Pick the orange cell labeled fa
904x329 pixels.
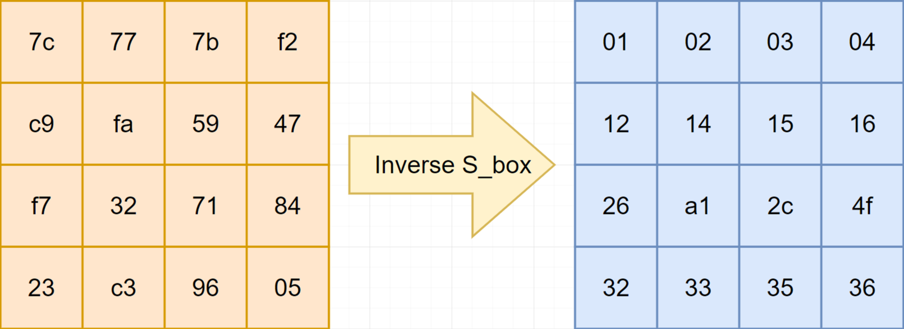coord(123,124)
